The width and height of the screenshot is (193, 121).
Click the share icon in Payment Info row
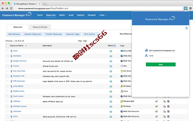[x=111, y=76]
